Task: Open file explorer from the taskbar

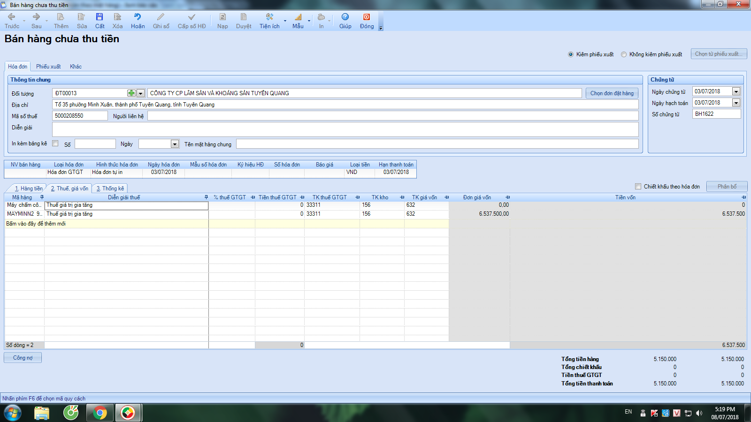Action: (42, 413)
